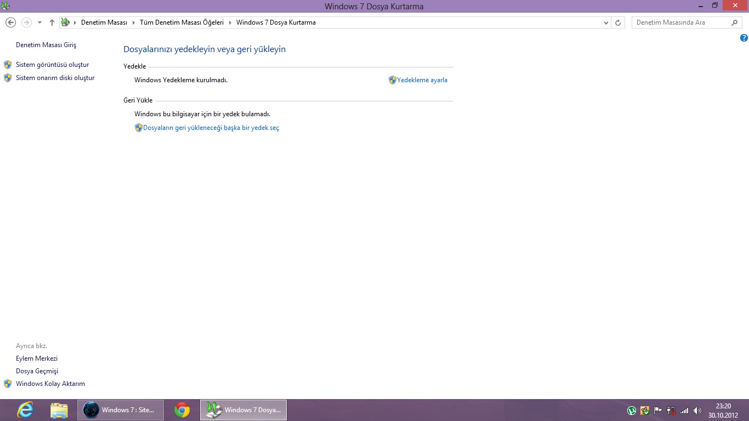This screenshot has width=749, height=421.
Task: Switch to 'Windows 7 : Site...' taskbar window
Action: 121,410
